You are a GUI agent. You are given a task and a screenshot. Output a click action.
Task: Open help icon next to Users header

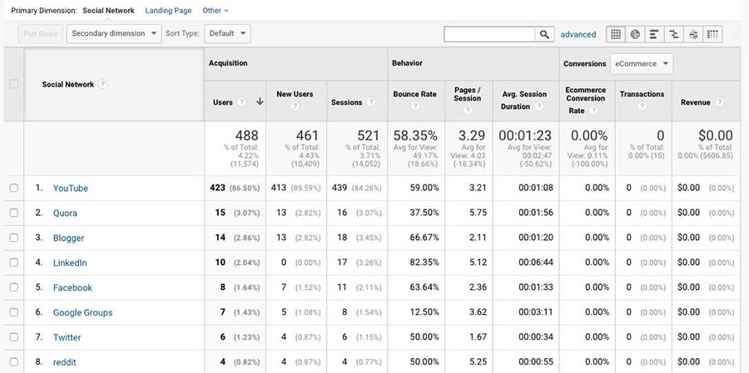click(241, 102)
